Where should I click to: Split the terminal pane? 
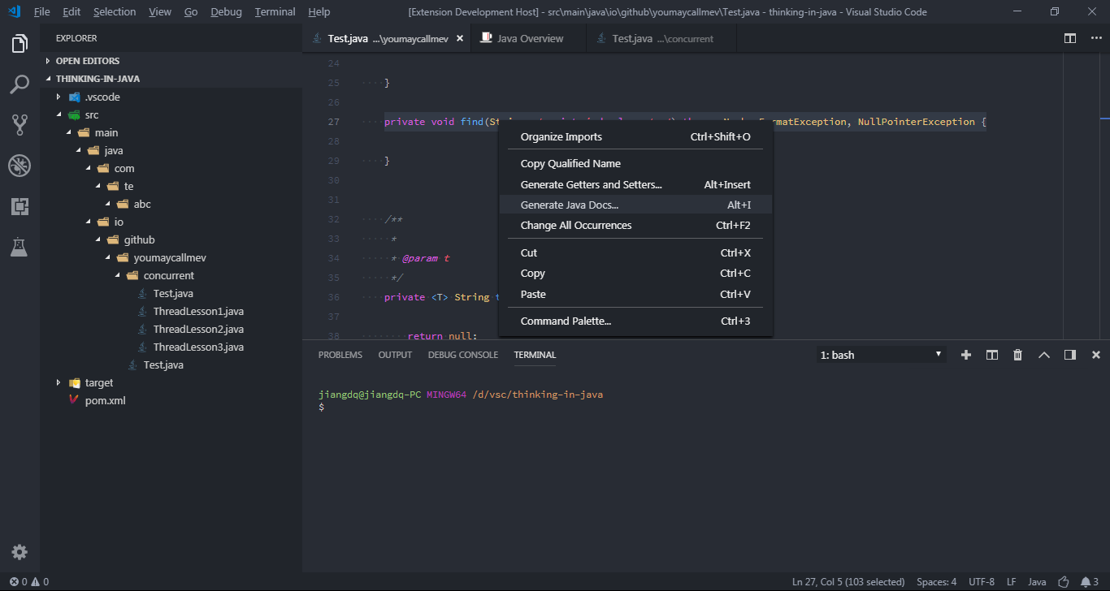[992, 355]
